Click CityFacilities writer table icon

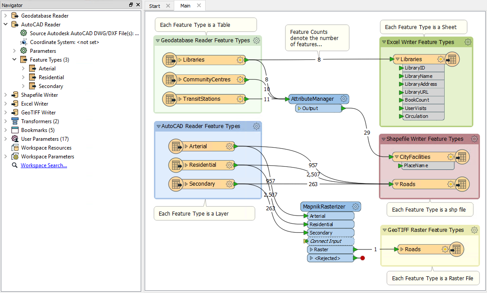[462, 157]
